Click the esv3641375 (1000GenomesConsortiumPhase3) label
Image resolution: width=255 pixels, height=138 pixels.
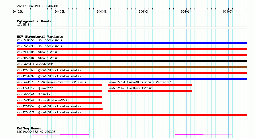point(52,82)
